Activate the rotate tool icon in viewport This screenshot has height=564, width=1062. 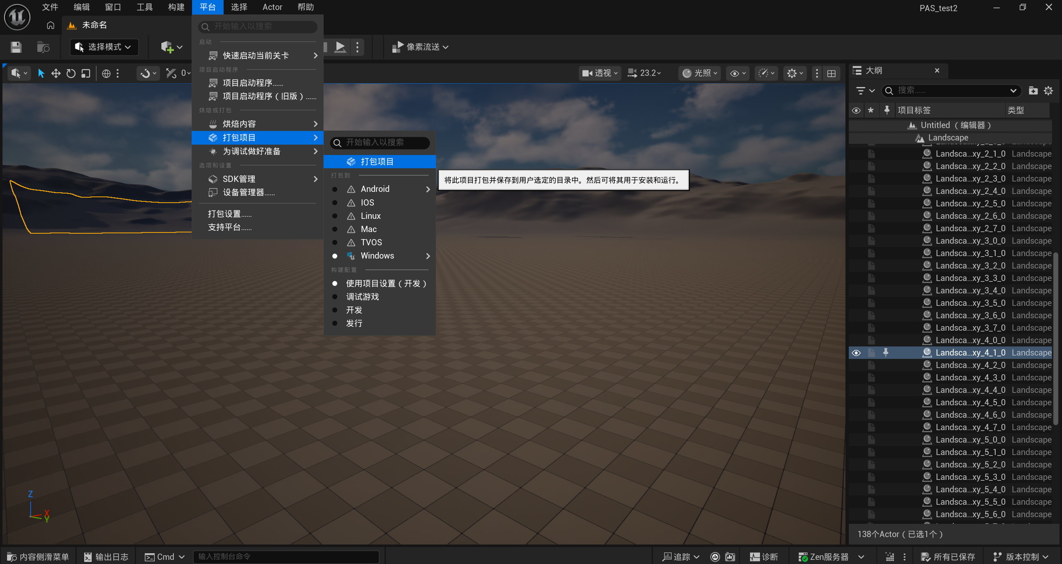coord(71,73)
